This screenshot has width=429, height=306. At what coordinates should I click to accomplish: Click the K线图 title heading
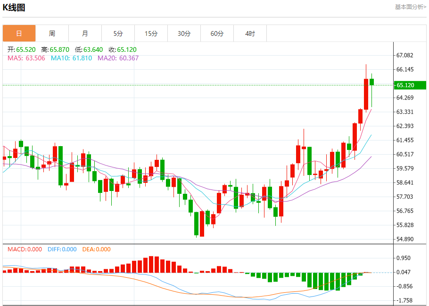(14, 8)
